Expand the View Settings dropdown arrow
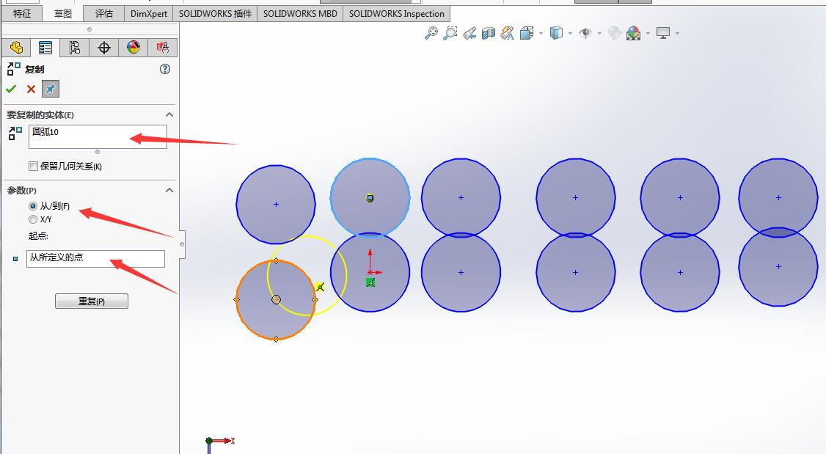The width and height of the screenshot is (826, 454). click(x=677, y=34)
